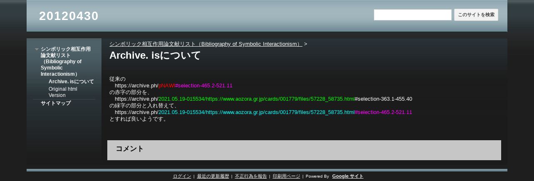Click the cyan aozora.gr.jp URL text

pyautogui.click(x=257, y=112)
